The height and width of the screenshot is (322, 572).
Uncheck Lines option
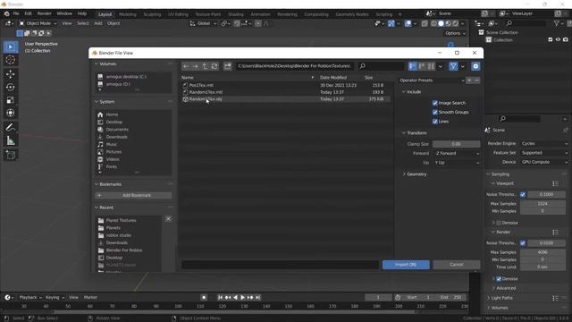[435, 122]
